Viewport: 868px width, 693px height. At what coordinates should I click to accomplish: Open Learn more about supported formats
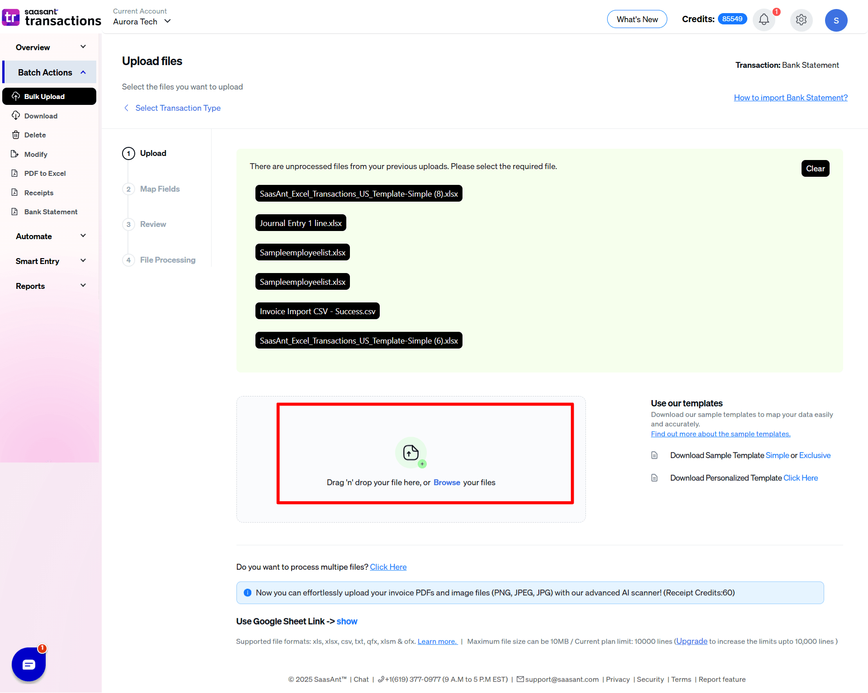click(x=437, y=641)
